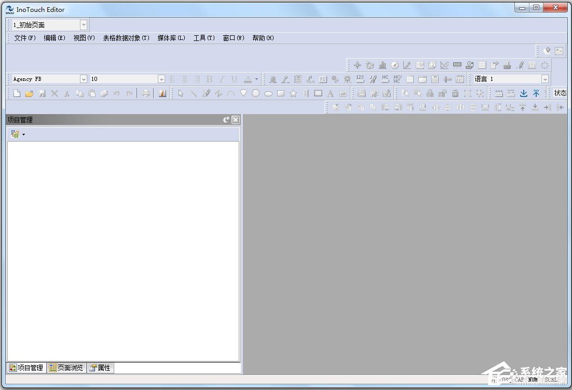Click inside the empty project tree area
Screen dimensions: 572x390
124,252
